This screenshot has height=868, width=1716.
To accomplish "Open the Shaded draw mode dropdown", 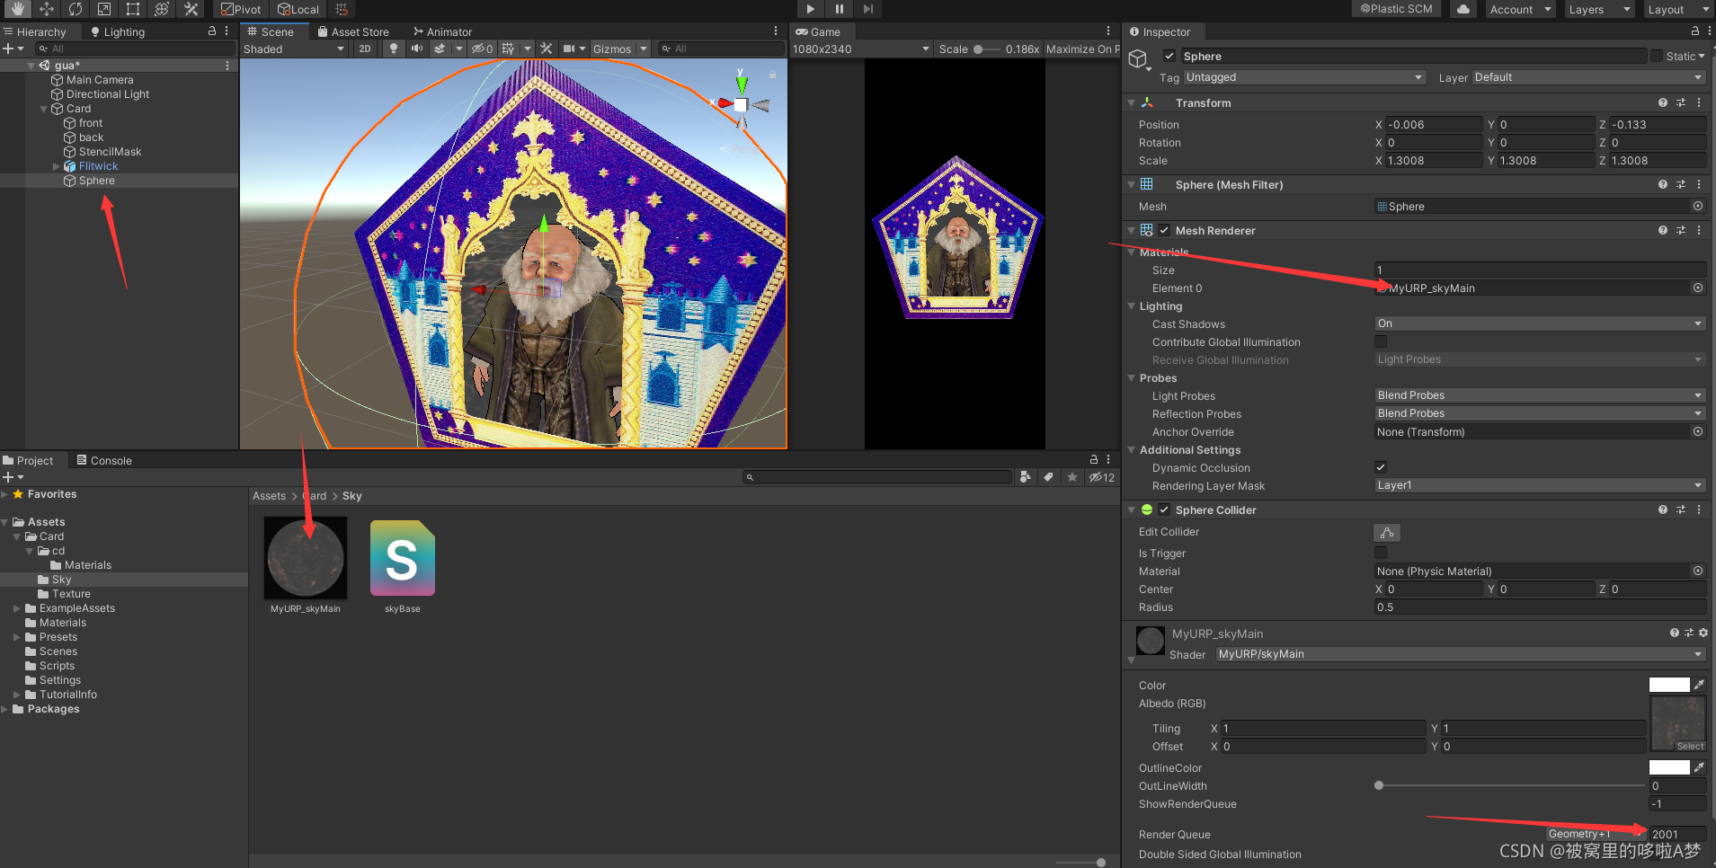I will 294,49.
